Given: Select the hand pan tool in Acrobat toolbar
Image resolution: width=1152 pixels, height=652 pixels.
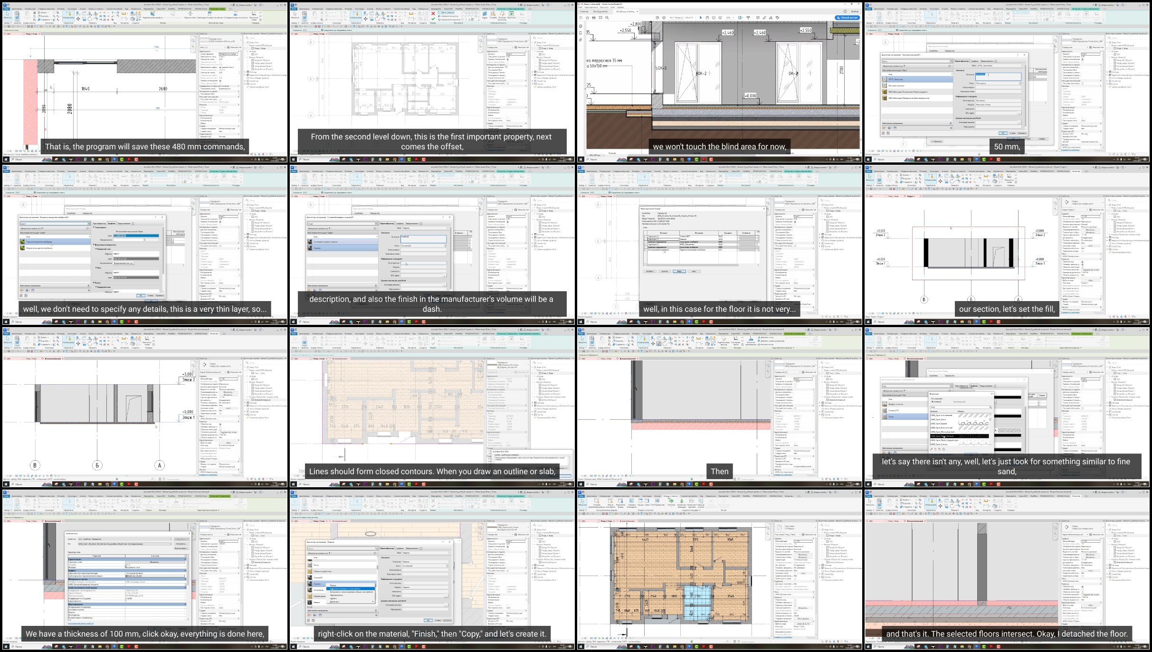Looking at the screenshot, I should click(x=707, y=18).
